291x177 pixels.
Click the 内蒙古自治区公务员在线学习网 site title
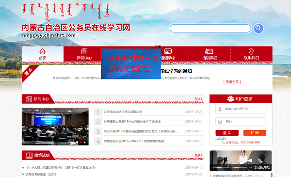point(76,28)
